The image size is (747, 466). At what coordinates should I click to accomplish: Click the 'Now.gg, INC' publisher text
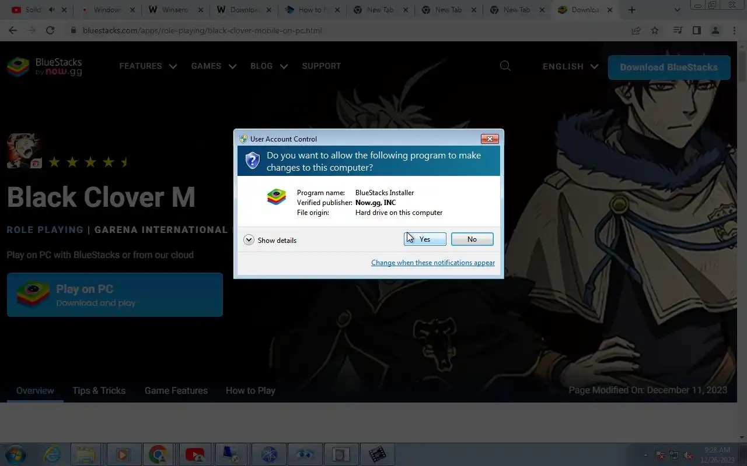[x=375, y=203]
